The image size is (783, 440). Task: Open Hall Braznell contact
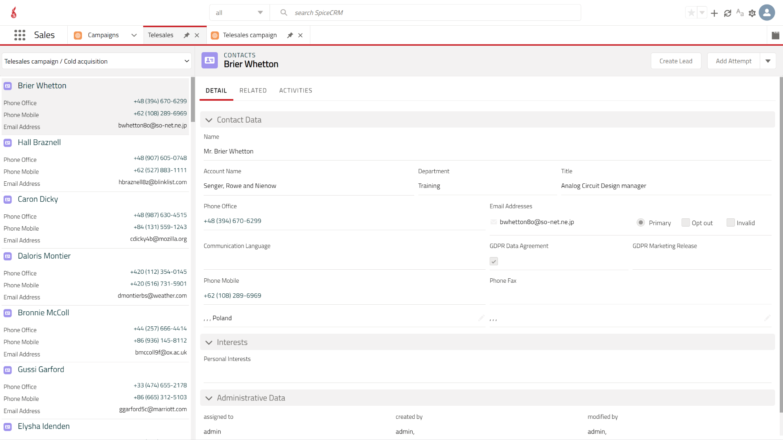[39, 142]
